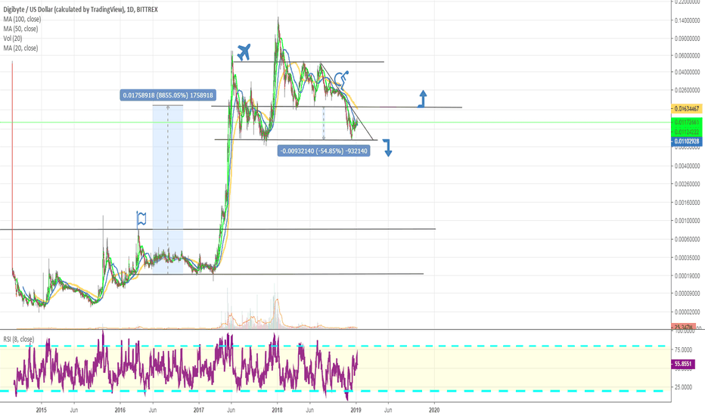The image size is (705, 416).
Task: Click the 2017 label on the time axis
Action: coord(199,410)
